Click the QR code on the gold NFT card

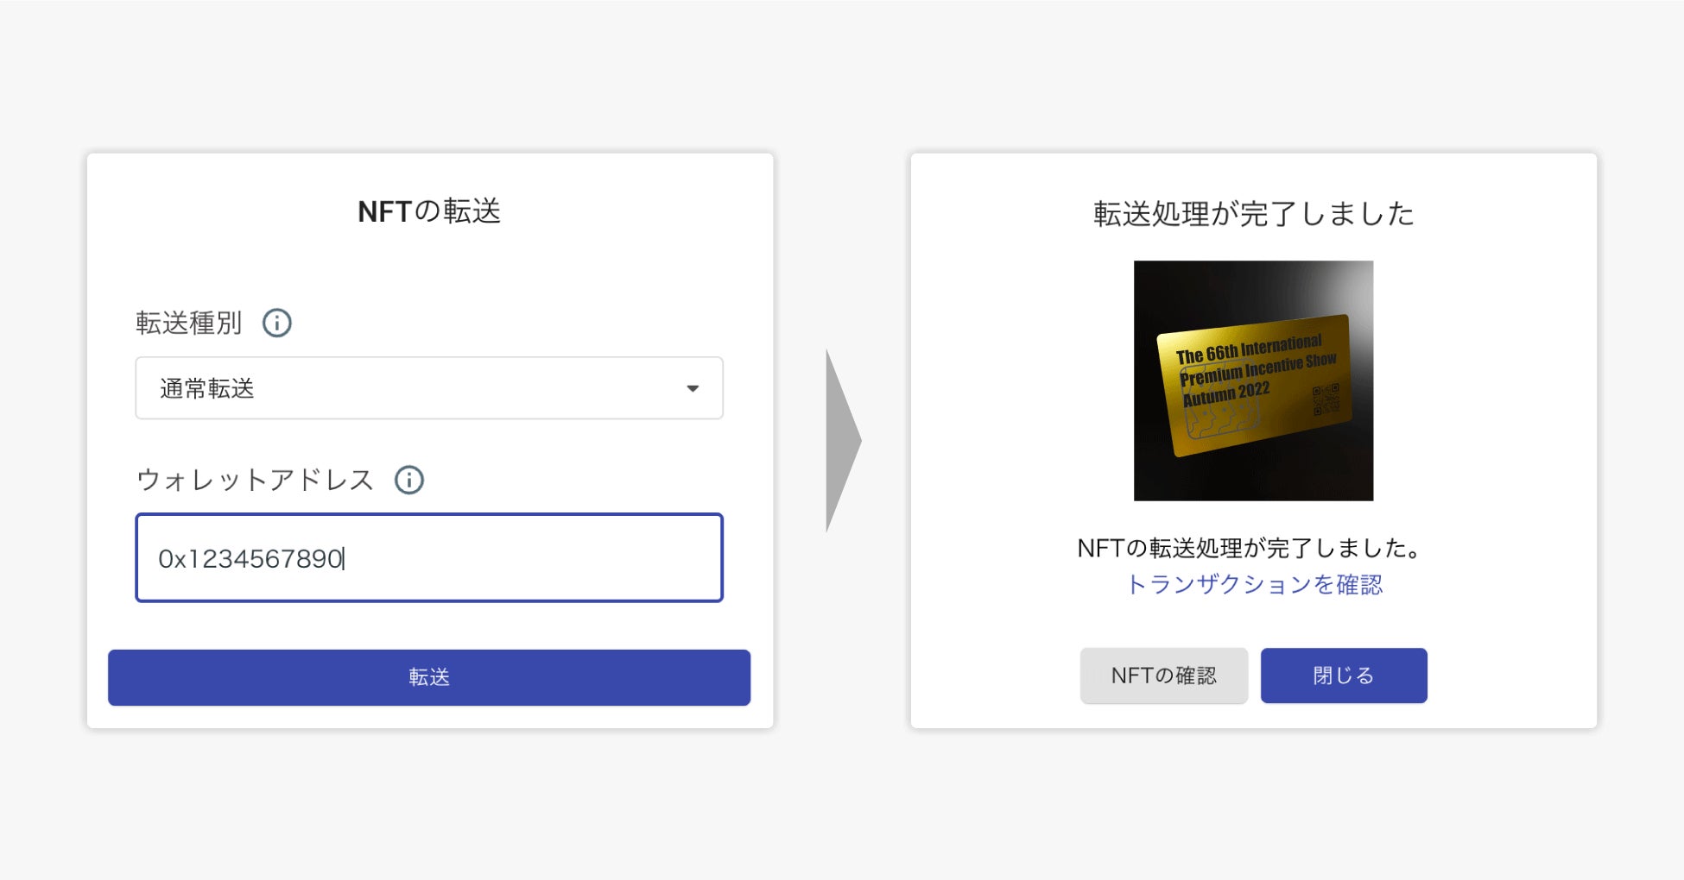(x=1325, y=400)
